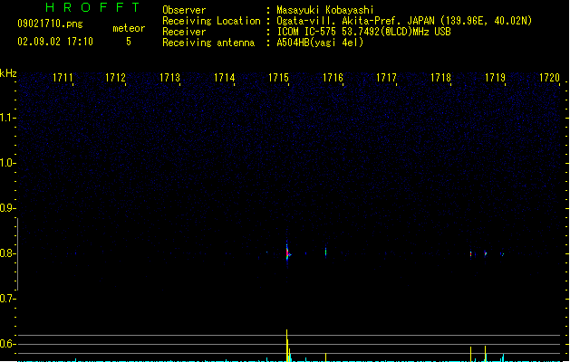
Task: Select the file name 09021710.png
Action: tap(50, 24)
